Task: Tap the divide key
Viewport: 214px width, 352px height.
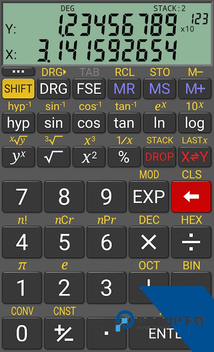Action: pos(191,242)
